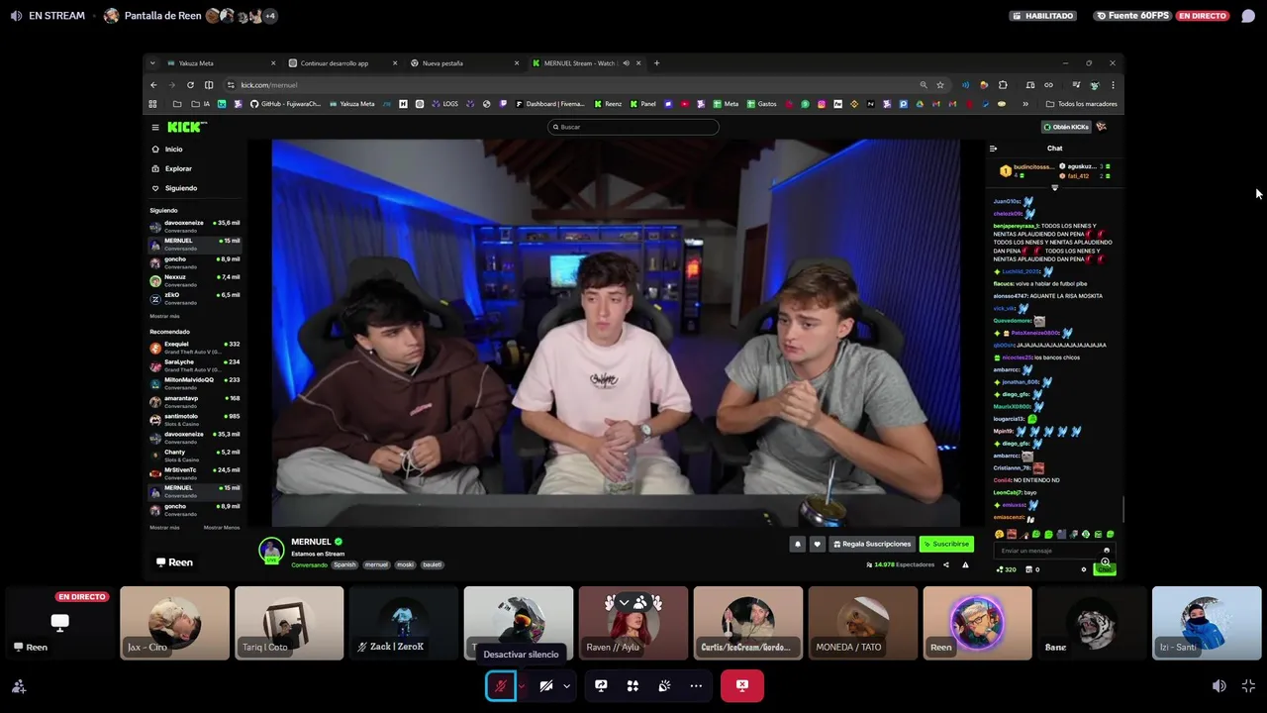Collapse participants chevron above Raven tile
This screenshot has height=713, width=1267.
624,602
